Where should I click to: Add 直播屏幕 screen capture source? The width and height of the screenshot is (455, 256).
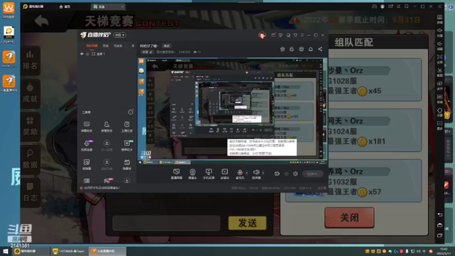tap(176, 174)
